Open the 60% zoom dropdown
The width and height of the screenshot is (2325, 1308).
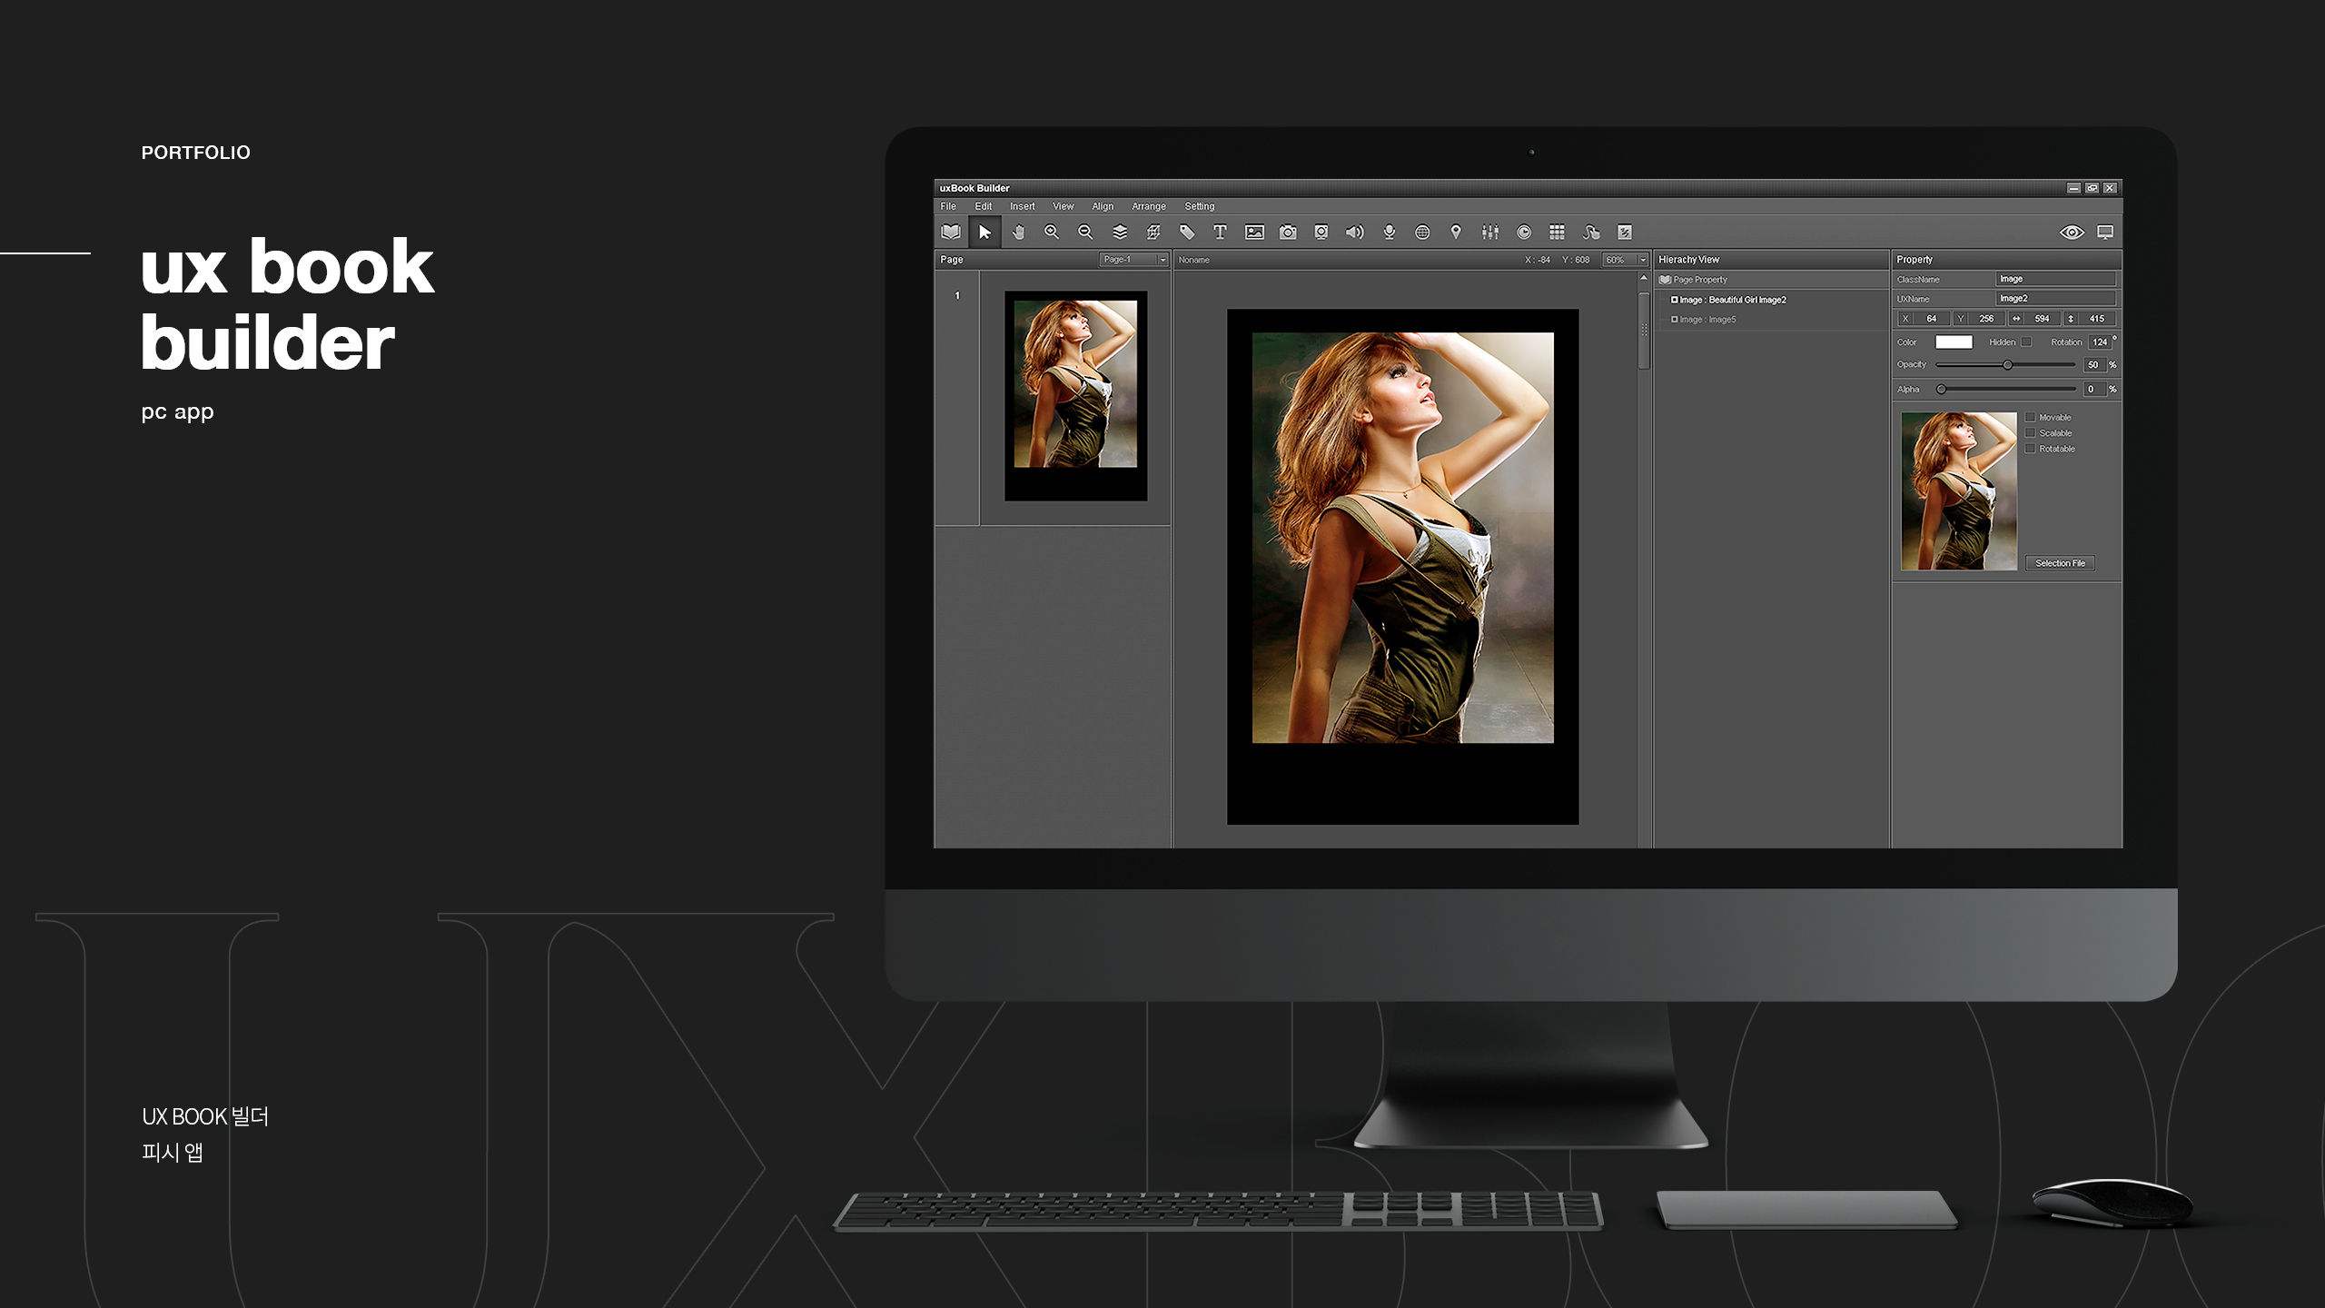pos(1625,260)
